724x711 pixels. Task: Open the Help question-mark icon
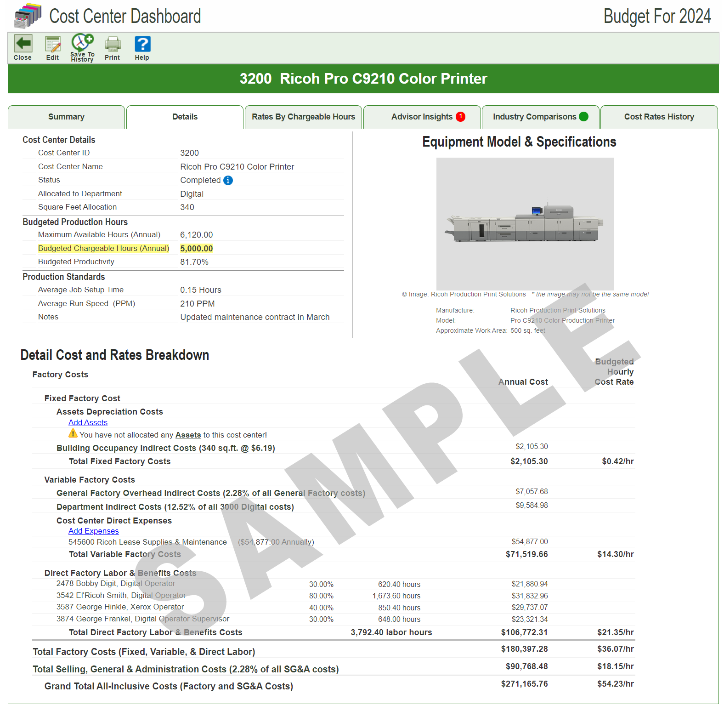click(x=142, y=44)
